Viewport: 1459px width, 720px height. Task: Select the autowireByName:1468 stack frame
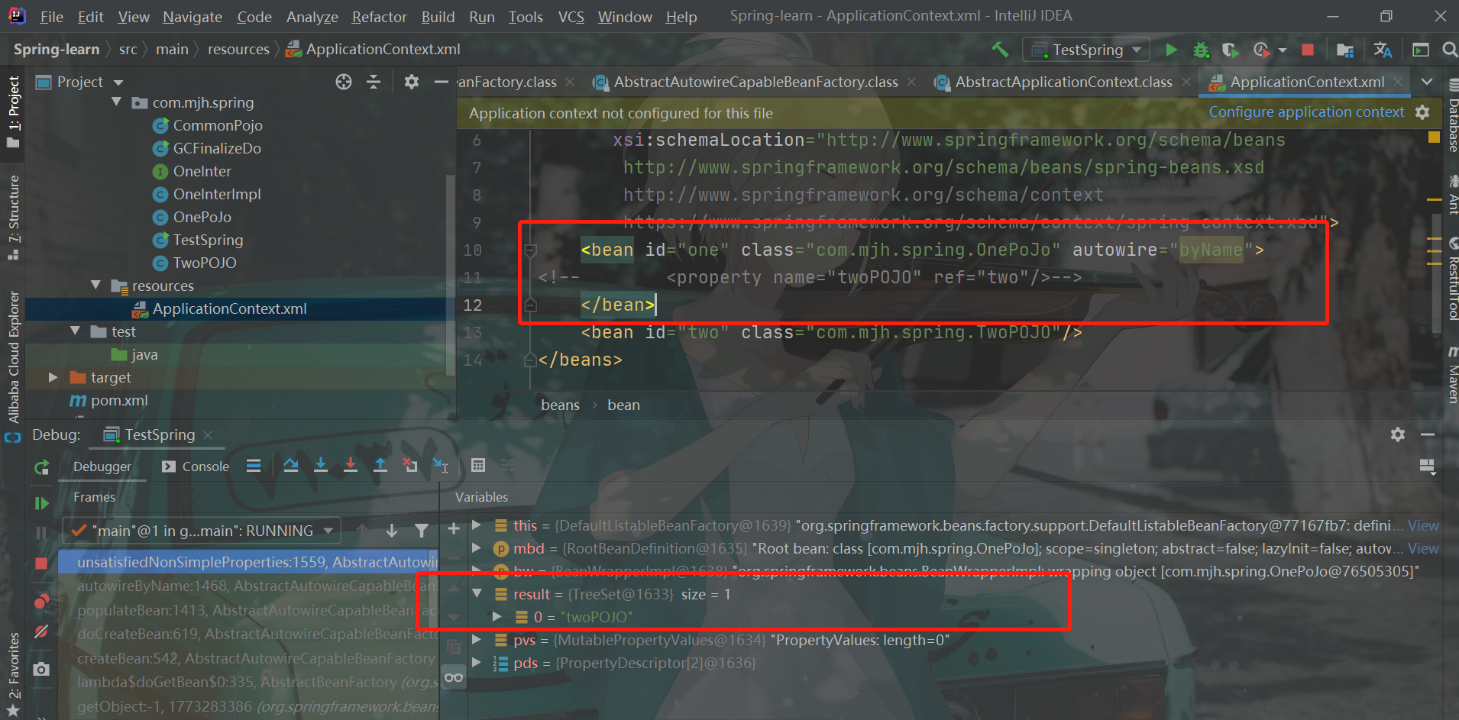[x=257, y=586]
